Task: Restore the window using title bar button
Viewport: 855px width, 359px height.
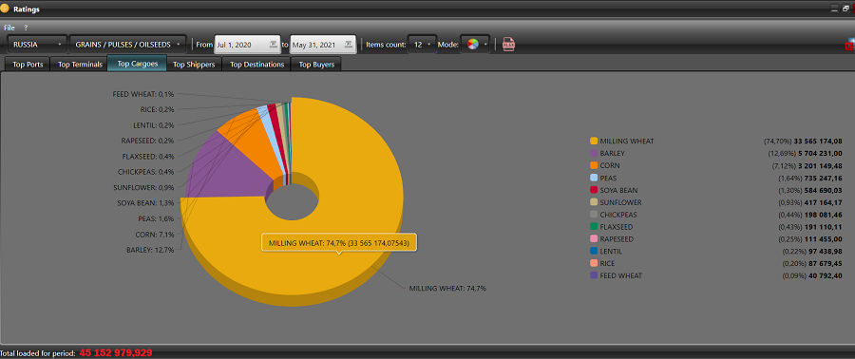Action: (845, 9)
